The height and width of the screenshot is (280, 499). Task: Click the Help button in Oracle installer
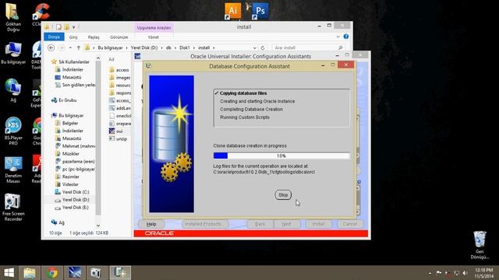(x=151, y=224)
